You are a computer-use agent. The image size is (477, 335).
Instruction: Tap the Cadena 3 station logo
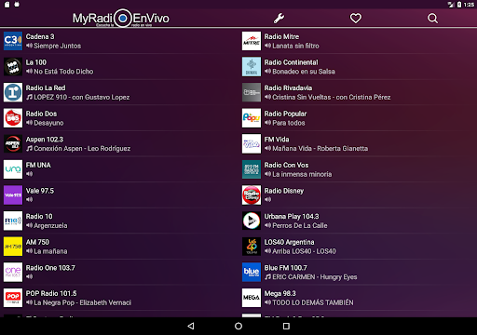pos(13,41)
